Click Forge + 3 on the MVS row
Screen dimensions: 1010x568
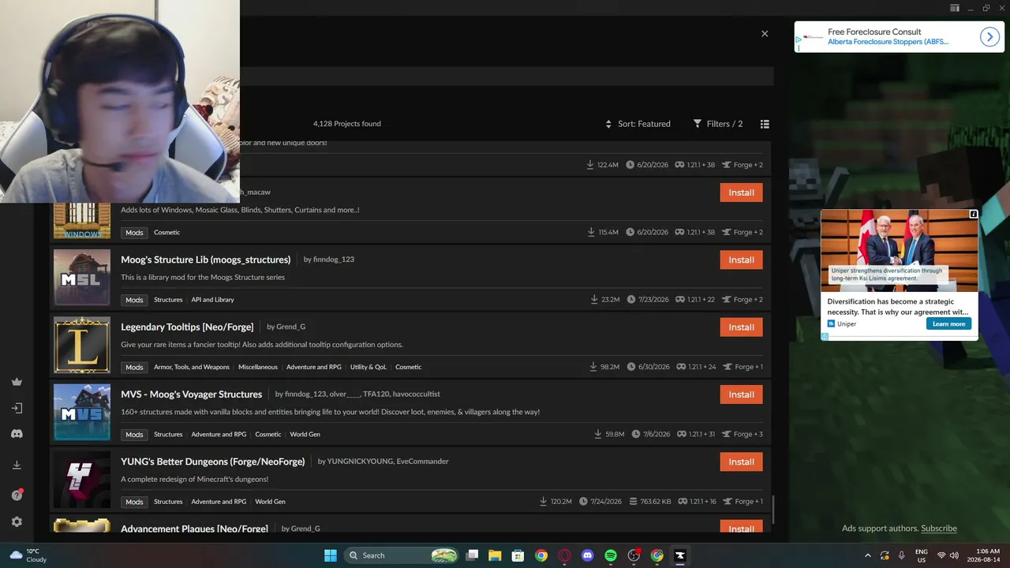(x=743, y=434)
